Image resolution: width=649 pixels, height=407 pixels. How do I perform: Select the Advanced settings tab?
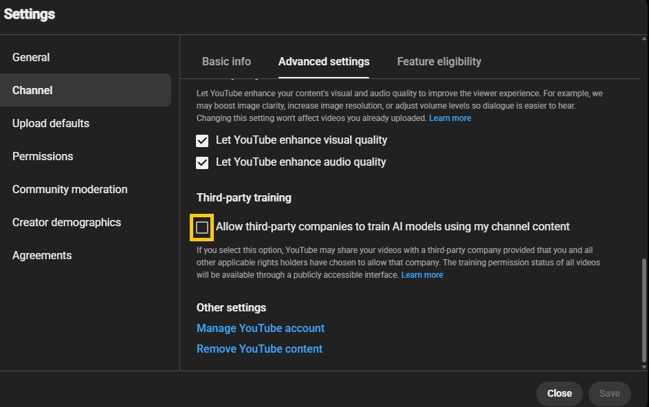pos(324,62)
